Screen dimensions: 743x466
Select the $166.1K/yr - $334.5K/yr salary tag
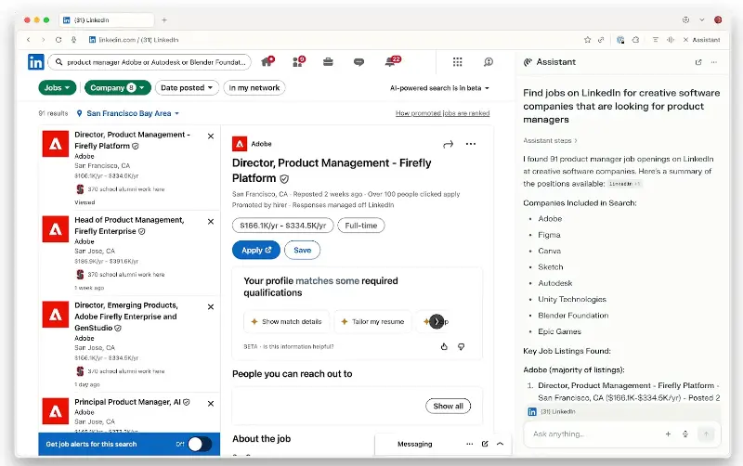coord(283,226)
